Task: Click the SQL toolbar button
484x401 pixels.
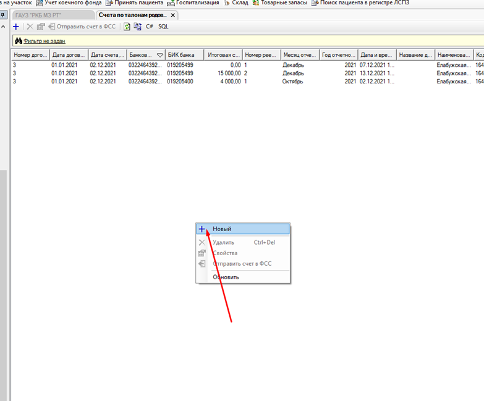Action: (x=163, y=27)
